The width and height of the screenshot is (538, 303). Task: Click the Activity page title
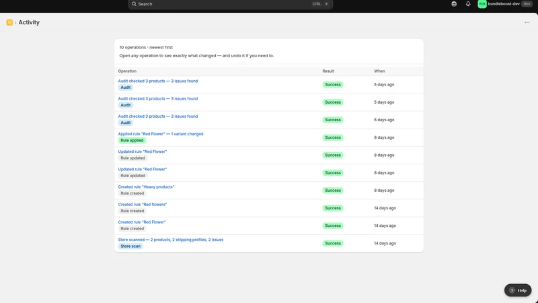(x=29, y=22)
